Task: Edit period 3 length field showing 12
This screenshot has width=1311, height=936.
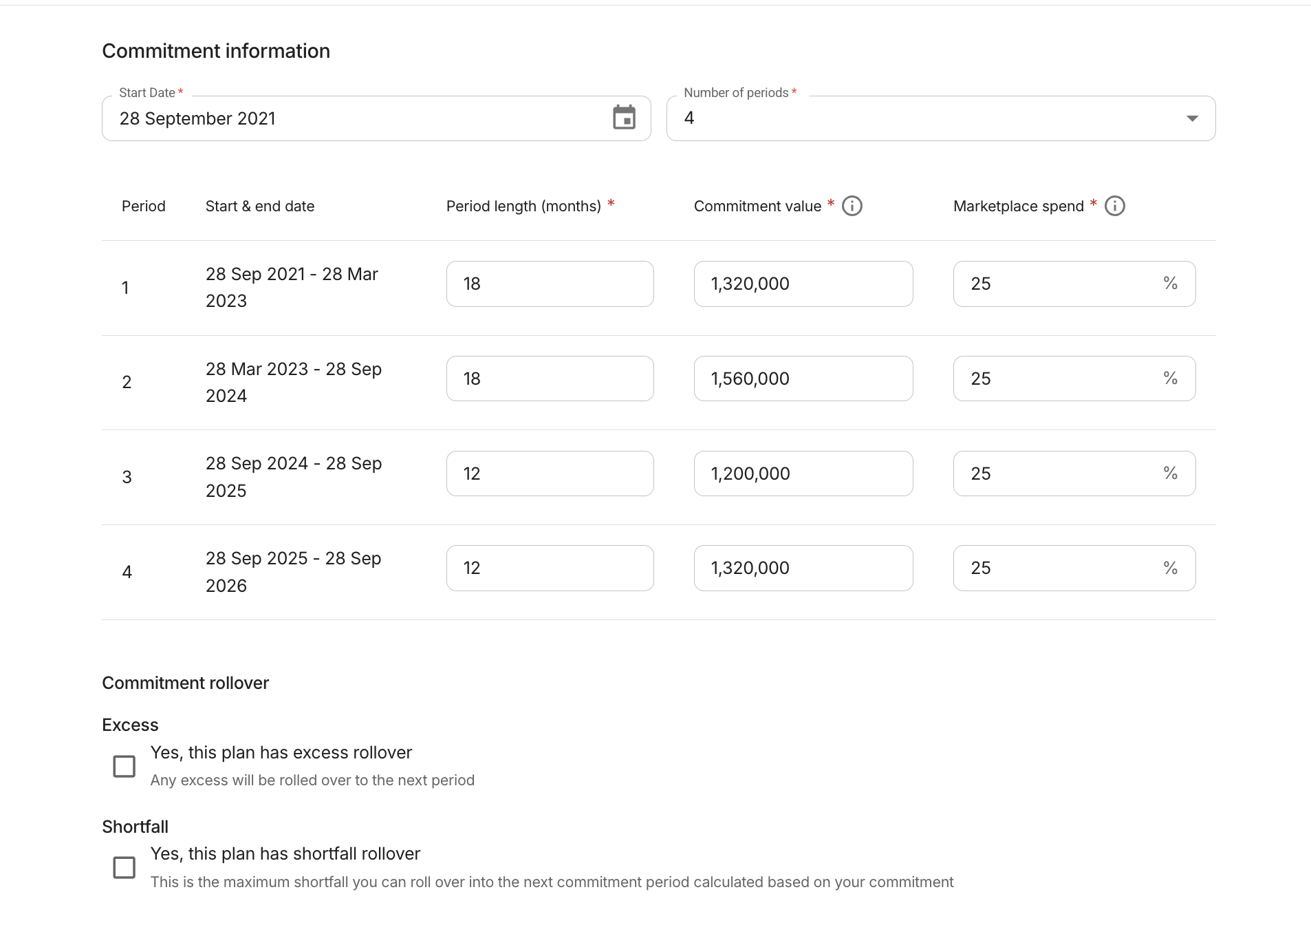Action: tap(550, 474)
